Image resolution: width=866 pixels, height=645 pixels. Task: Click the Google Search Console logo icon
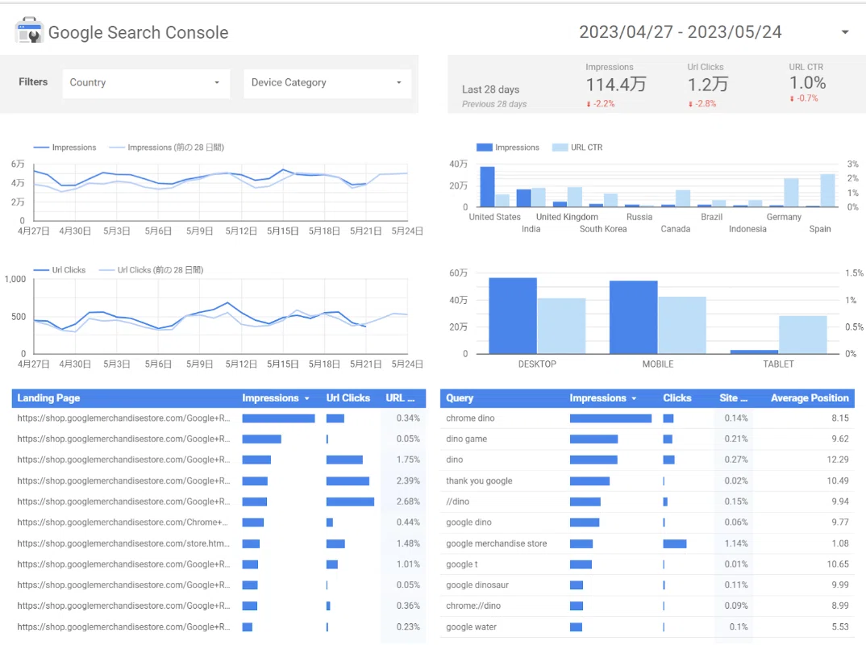(x=29, y=31)
